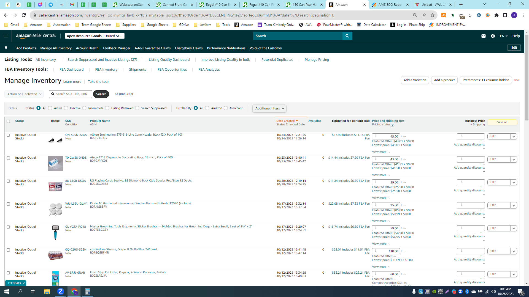
Task: Open the Calculator app in taskbar
Action: 88,291
